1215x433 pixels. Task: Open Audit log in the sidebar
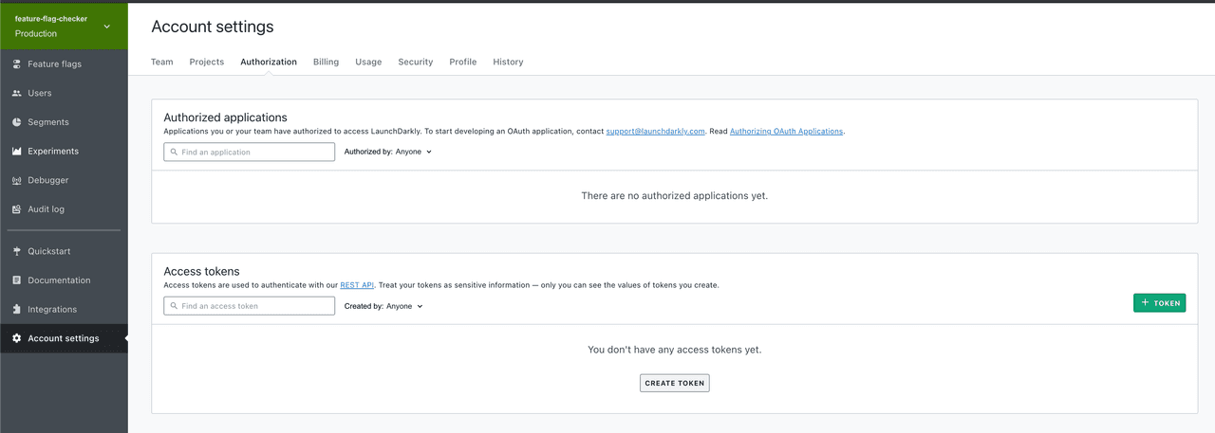64,209
